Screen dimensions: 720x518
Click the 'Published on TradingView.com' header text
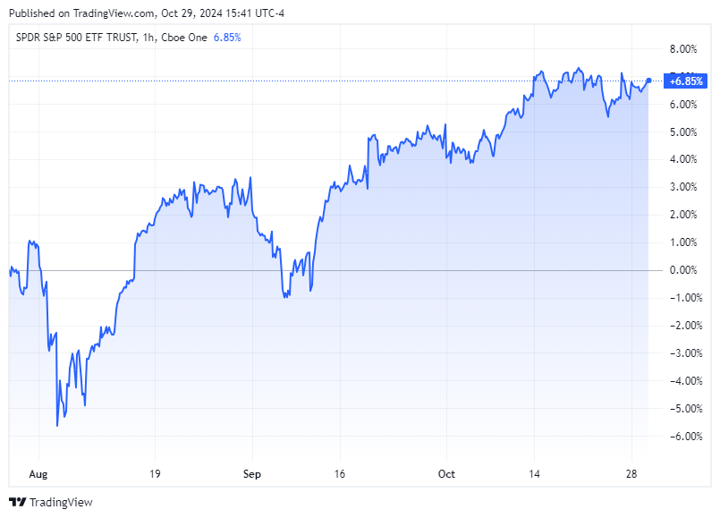point(81,13)
